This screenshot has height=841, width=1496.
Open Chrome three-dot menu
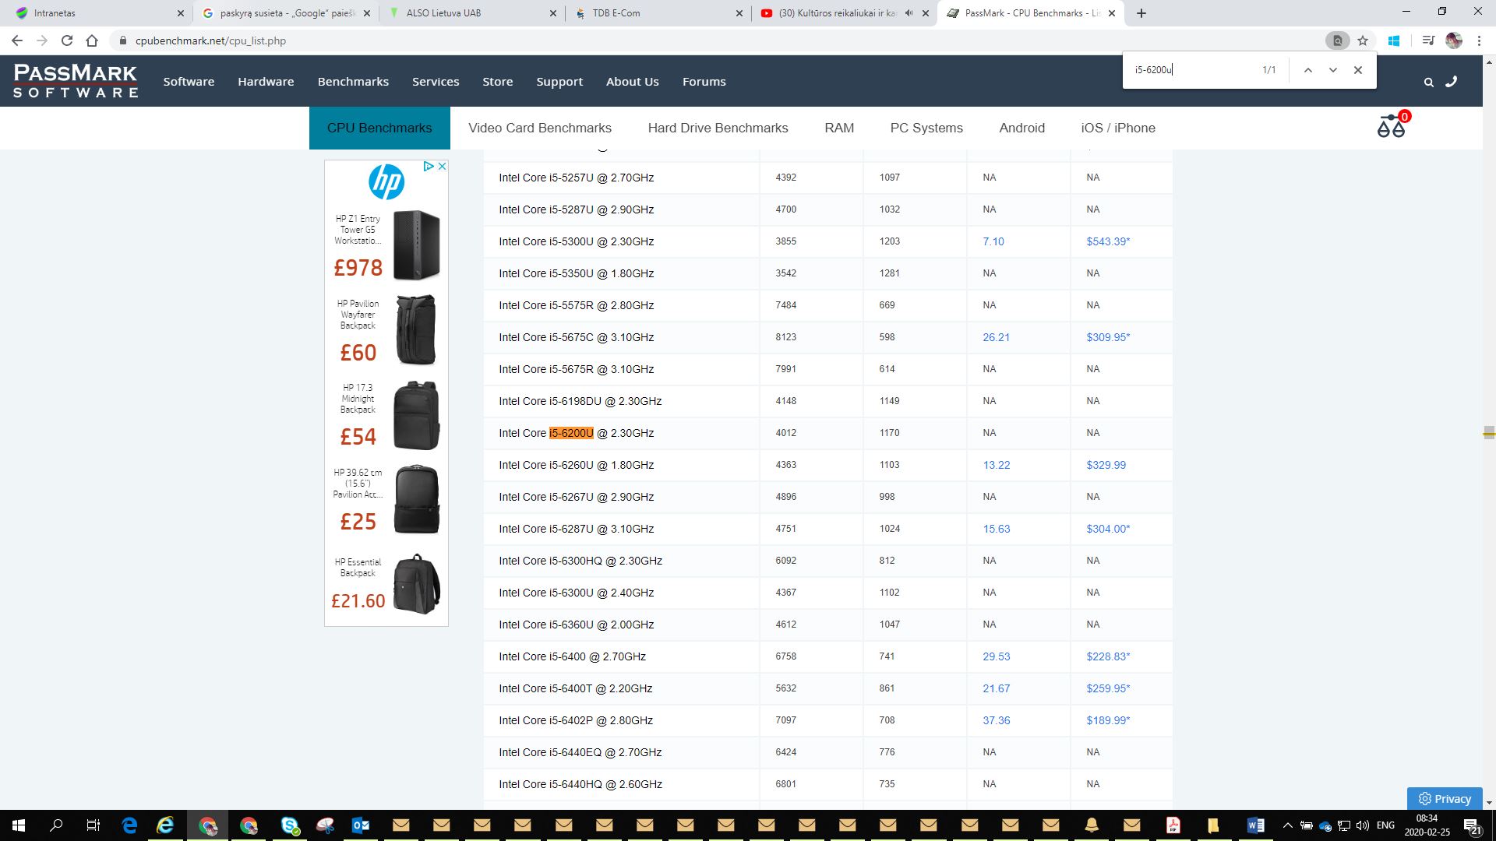[1479, 40]
